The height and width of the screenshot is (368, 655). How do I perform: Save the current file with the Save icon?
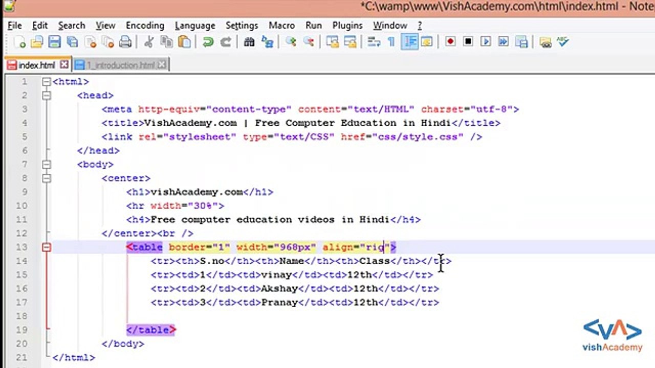click(55, 42)
